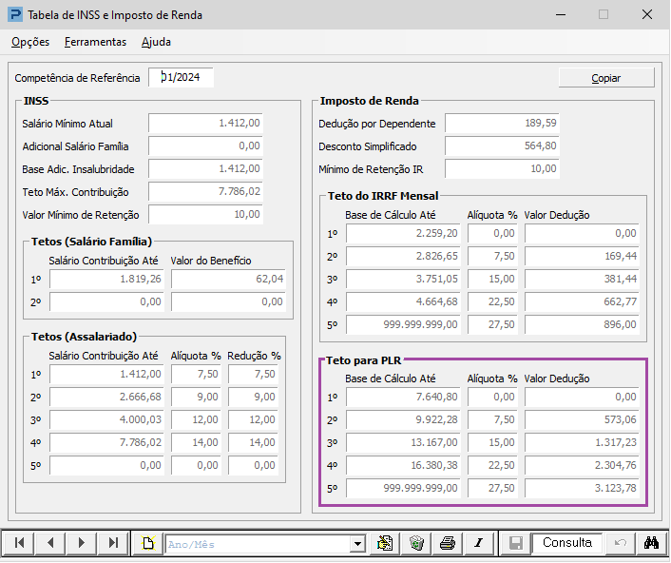
Task: Jump to the last record
Action: point(113,543)
